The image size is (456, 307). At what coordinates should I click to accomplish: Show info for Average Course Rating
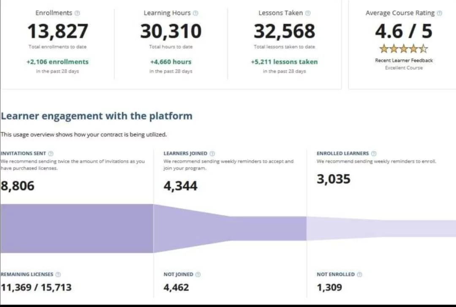coord(440,13)
